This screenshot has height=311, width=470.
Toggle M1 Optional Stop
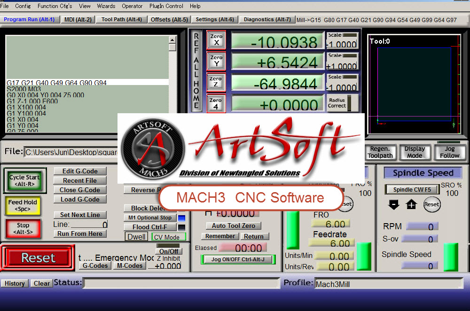150,218
